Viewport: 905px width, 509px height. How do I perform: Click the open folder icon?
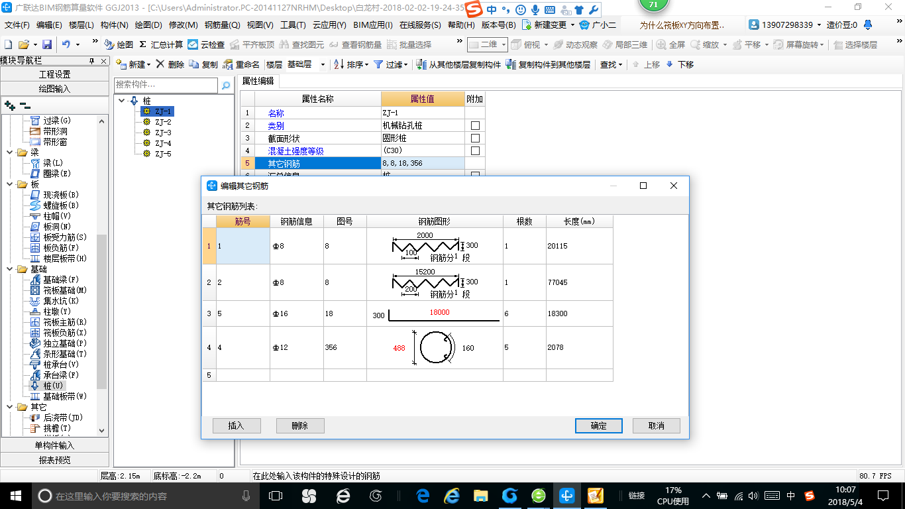tap(24, 44)
